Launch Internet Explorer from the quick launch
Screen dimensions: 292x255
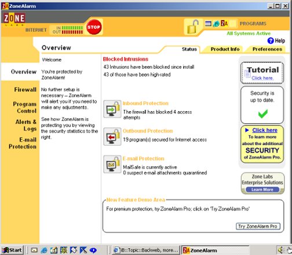[44, 250]
